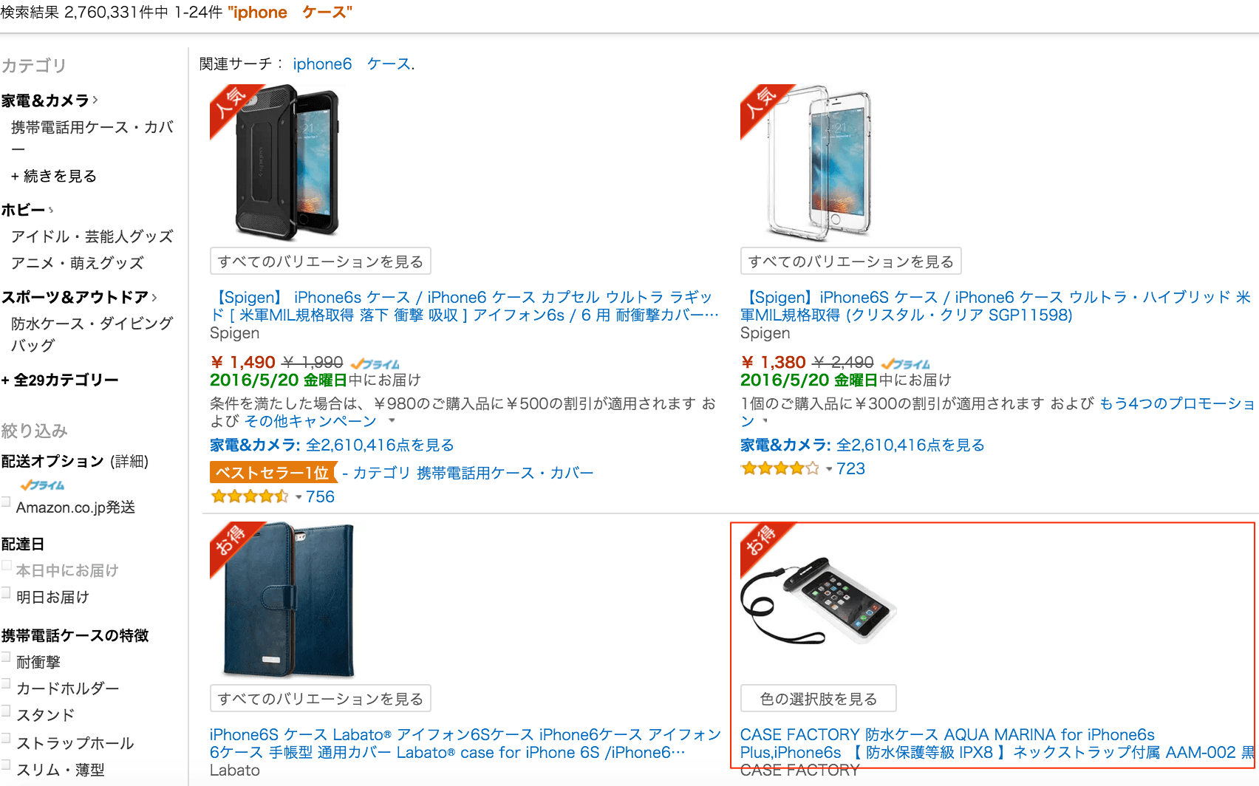Viewport: 1259px width, 786px height.
Task: Click the Prime logo beside ¥1,490
Action: pos(375,363)
